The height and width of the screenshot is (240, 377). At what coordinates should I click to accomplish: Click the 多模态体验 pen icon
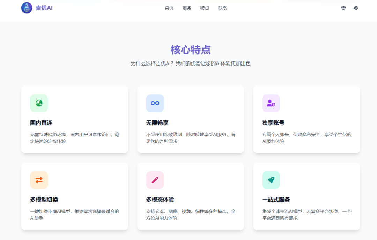point(155,180)
